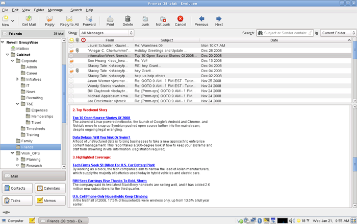Sort by importance flag column header
This screenshot has width=357, height=224.
(x=84, y=40)
